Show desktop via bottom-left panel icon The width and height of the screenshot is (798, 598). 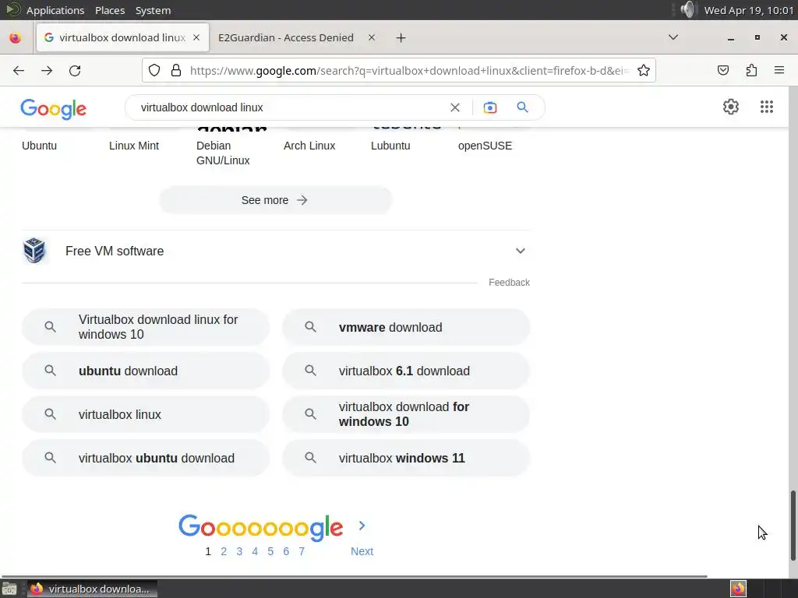coord(9,589)
